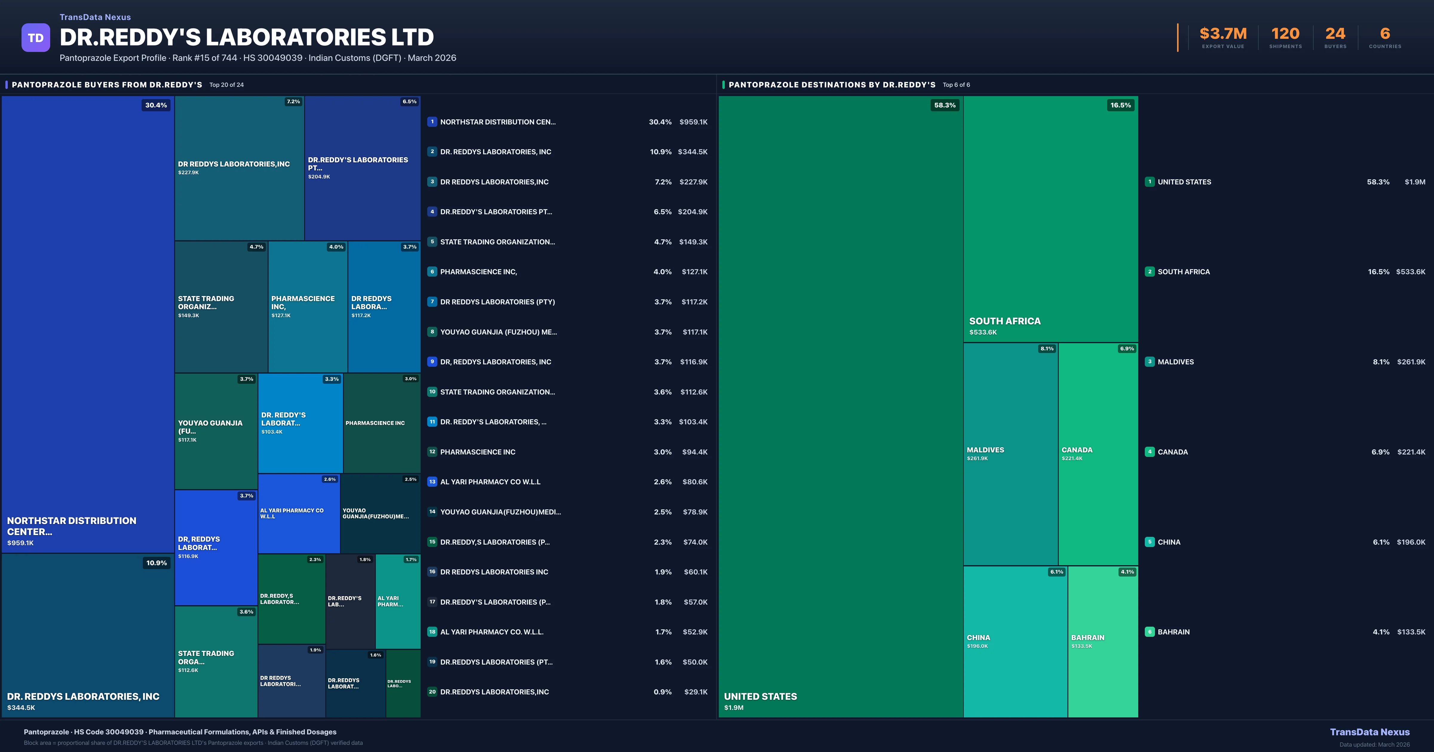Select the Pantoprazole Destinations section header
Screen dimensions: 1434x752
coord(832,84)
